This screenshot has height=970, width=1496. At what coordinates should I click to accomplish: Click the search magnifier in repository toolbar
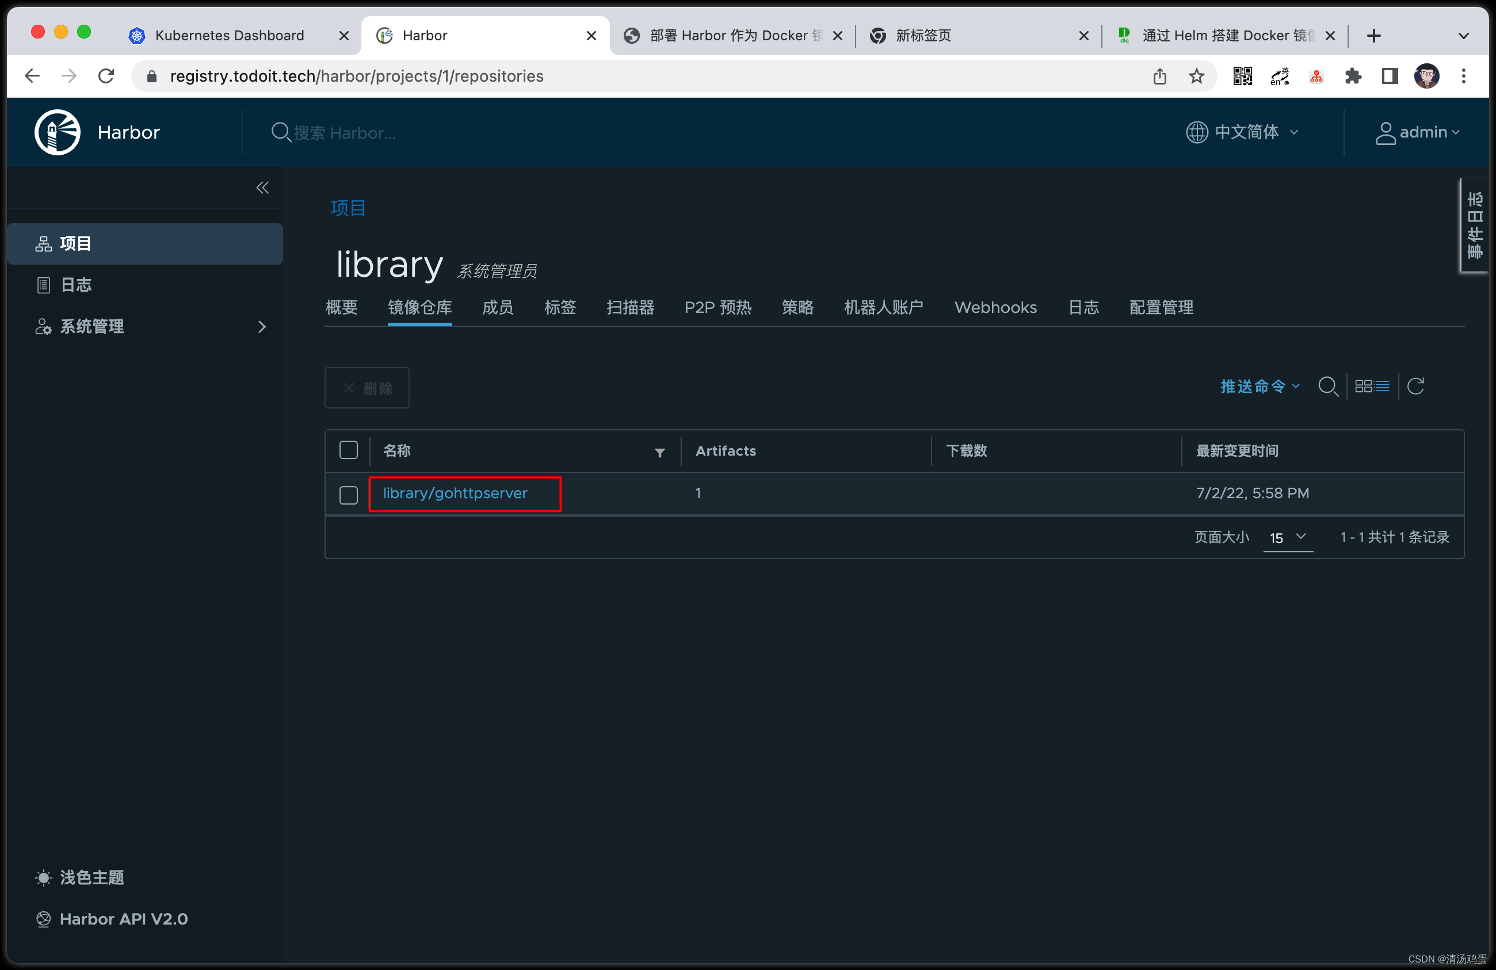pos(1327,386)
